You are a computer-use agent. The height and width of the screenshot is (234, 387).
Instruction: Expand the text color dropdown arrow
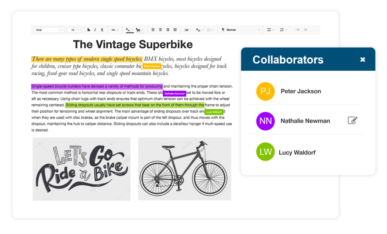click(132, 30)
